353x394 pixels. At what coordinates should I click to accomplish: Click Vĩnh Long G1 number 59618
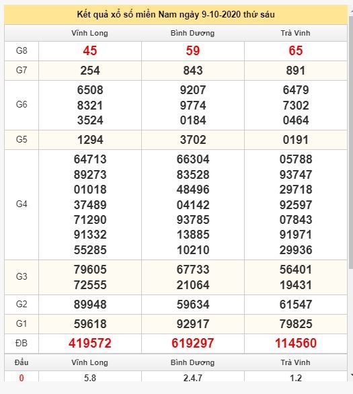tap(90, 324)
